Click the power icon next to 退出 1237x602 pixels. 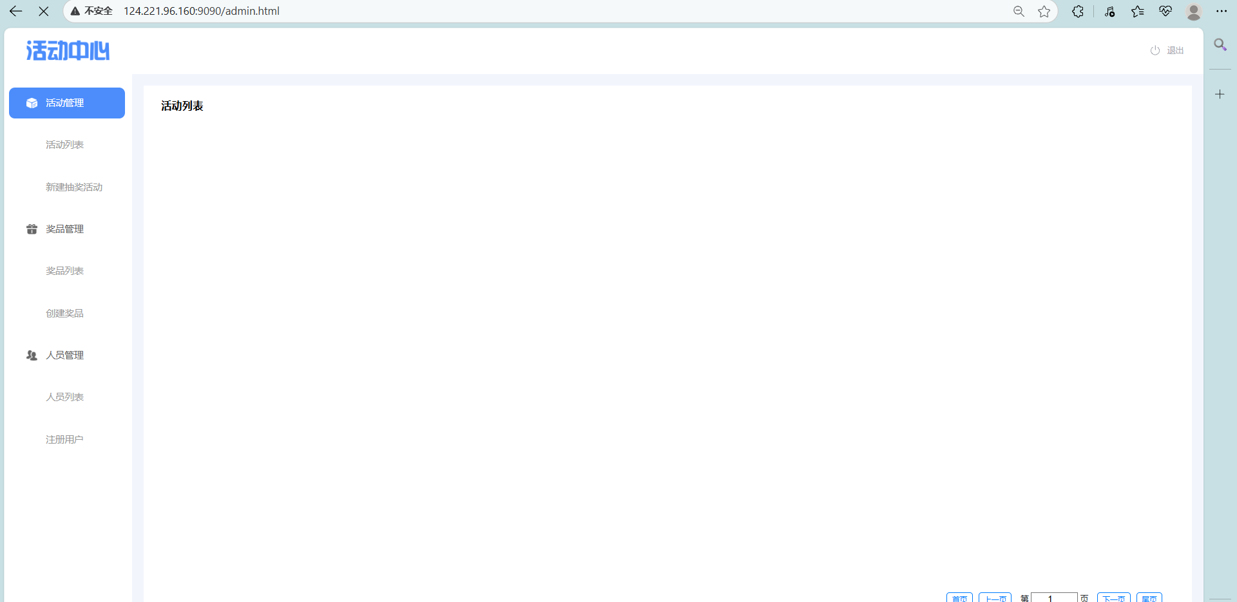pyautogui.click(x=1155, y=50)
